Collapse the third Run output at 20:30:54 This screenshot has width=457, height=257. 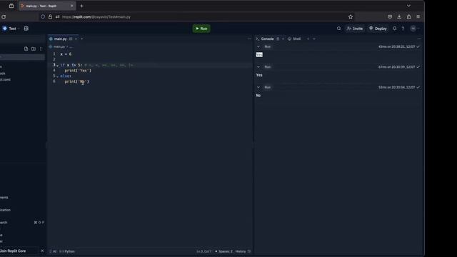(x=258, y=87)
